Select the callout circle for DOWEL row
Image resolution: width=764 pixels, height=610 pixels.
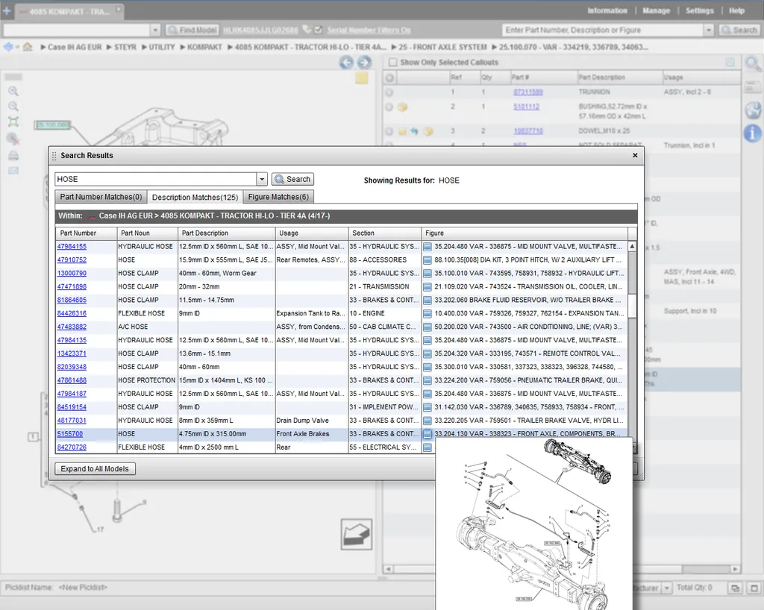[389, 131]
